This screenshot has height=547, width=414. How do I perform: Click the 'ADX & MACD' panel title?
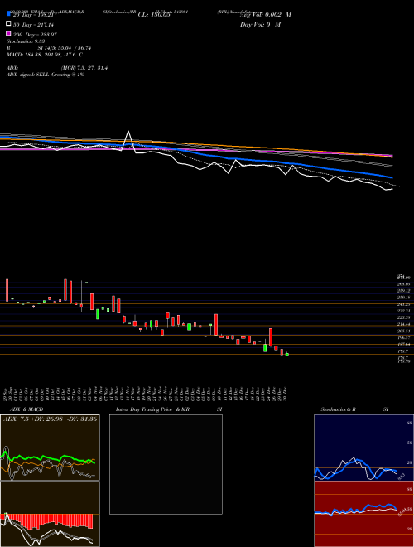click(26, 409)
